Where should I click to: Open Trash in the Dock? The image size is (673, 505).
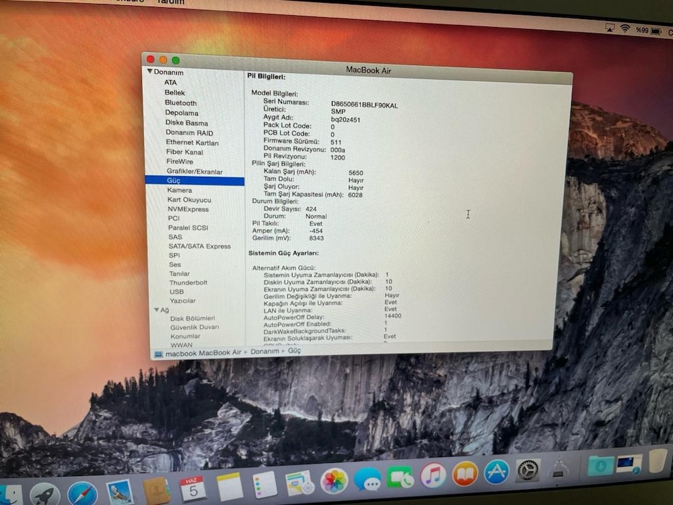(x=658, y=461)
